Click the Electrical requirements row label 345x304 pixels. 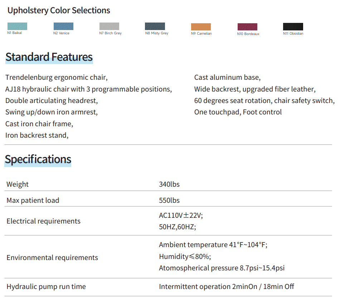click(44, 221)
